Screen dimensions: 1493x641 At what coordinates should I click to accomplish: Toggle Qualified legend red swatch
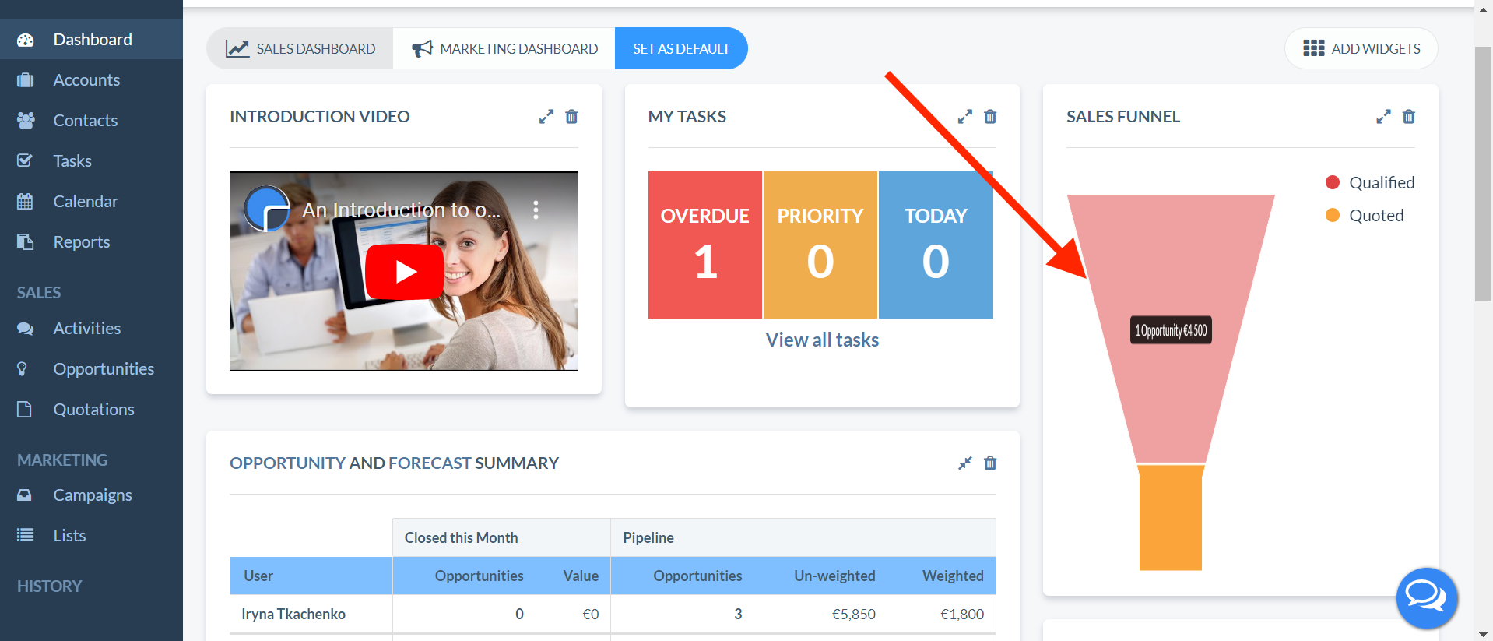click(x=1333, y=182)
